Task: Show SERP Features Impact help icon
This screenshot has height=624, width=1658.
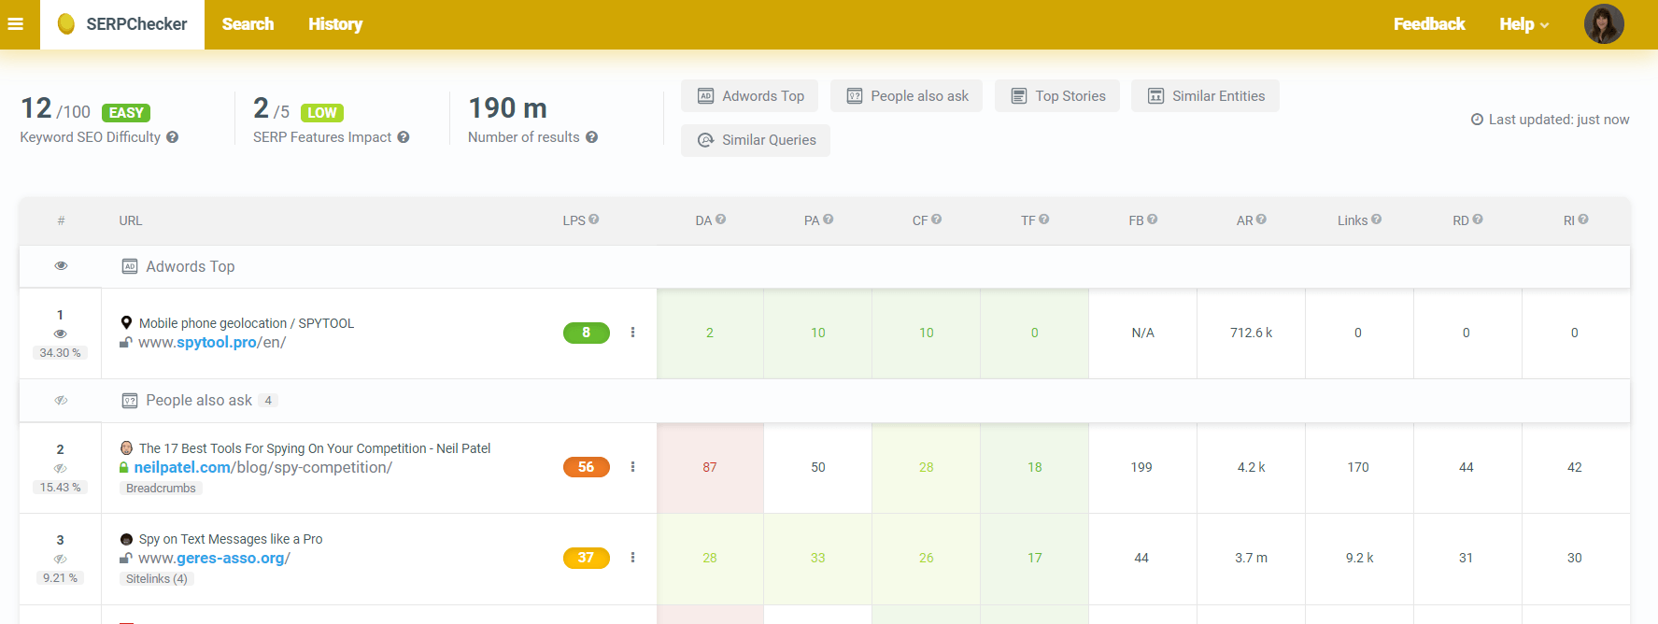Action: [x=404, y=137]
